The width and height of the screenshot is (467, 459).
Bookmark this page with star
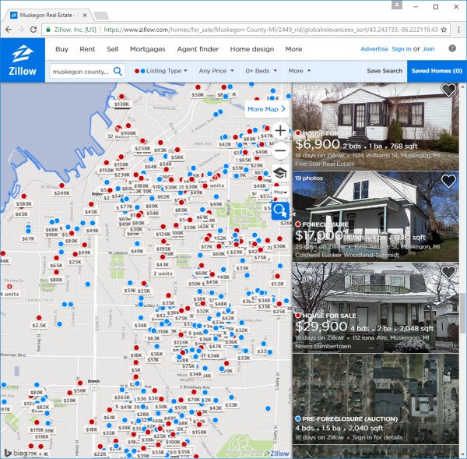pos(444,30)
